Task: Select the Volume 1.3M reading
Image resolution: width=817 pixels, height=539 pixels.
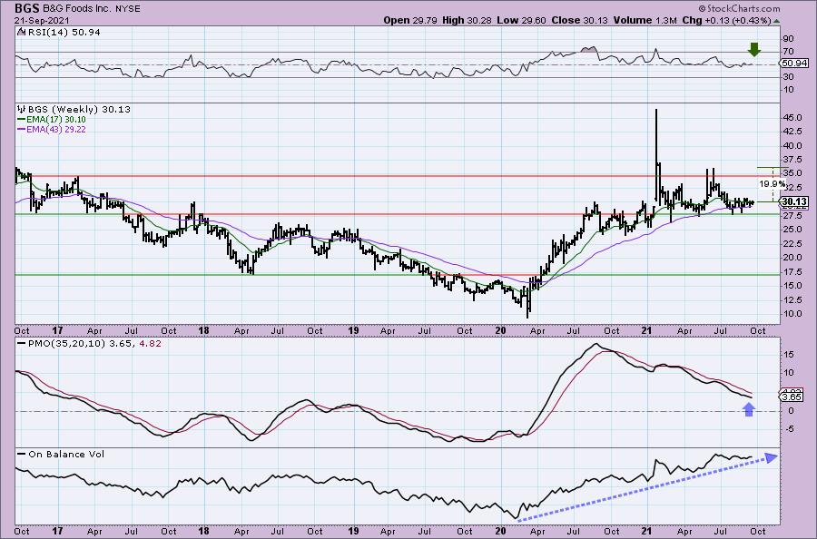Action: 645,20
